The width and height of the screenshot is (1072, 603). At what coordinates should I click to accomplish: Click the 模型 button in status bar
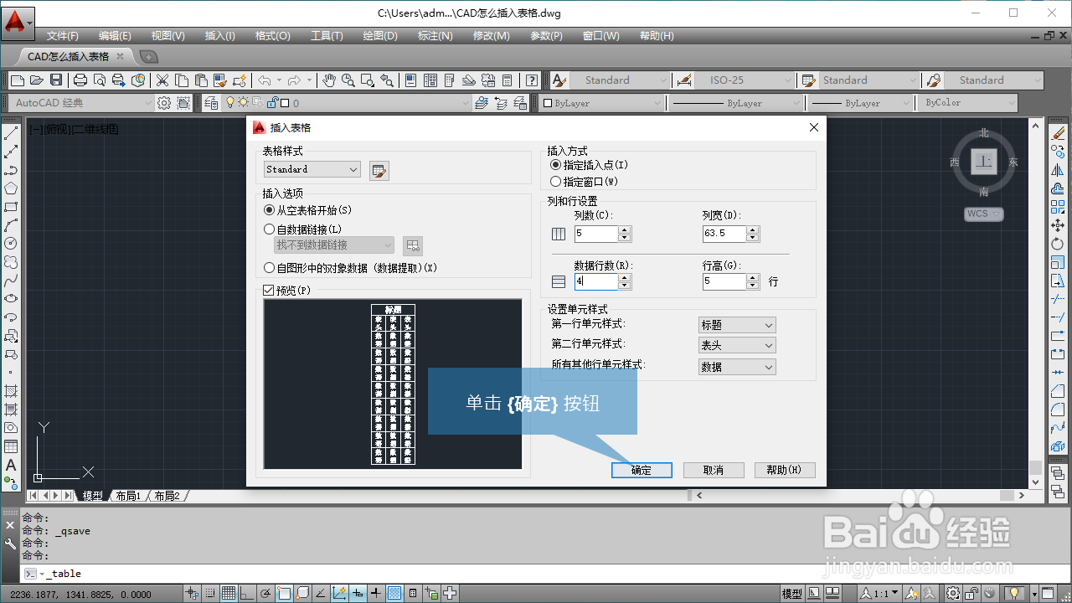[792, 594]
